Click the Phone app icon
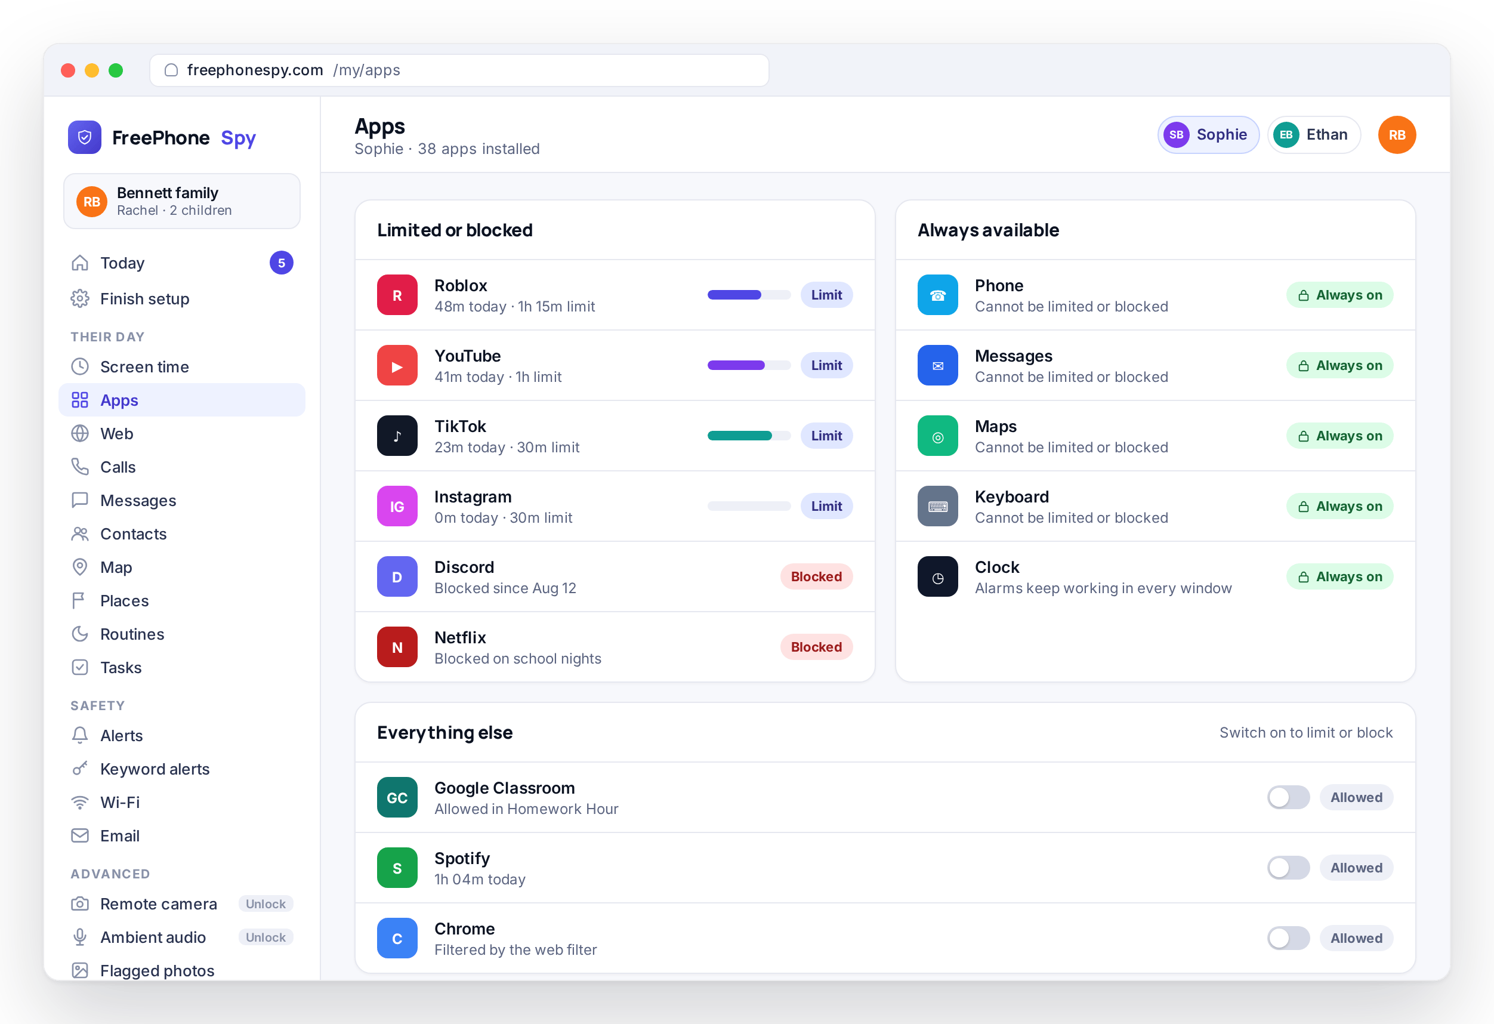The width and height of the screenshot is (1494, 1024). tap(938, 295)
